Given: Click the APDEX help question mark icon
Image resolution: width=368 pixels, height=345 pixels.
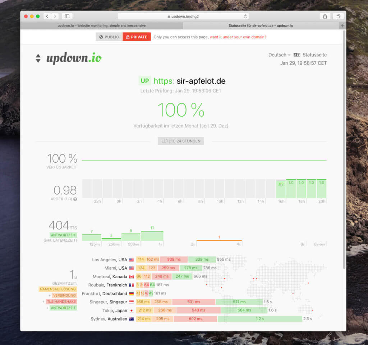Looking at the screenshot, I should [x=75, y=199].
